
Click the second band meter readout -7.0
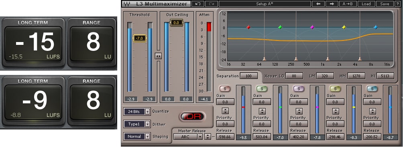pyautogui.click(x=280, y=137)
